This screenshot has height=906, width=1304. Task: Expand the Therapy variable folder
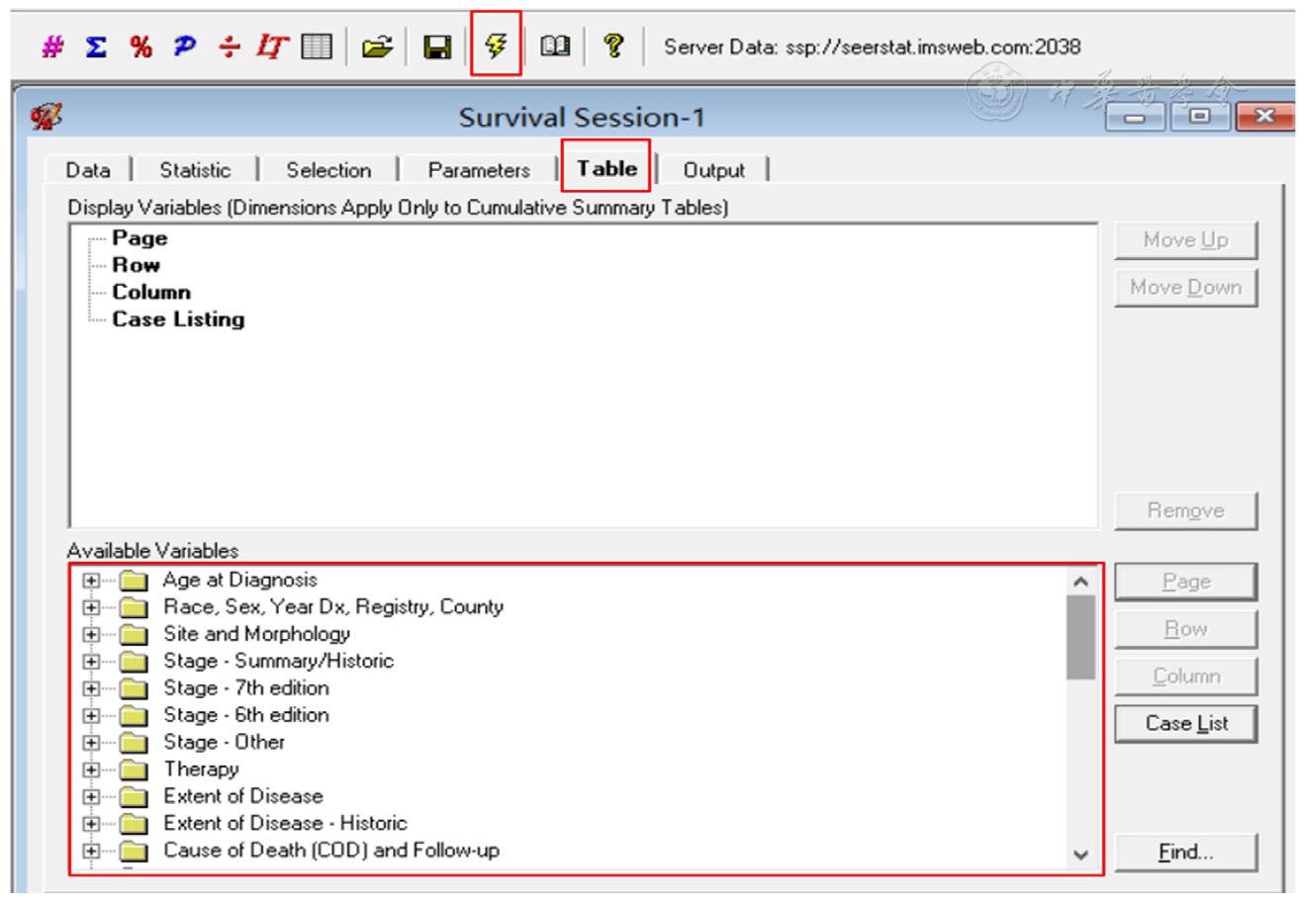point(91,770)
